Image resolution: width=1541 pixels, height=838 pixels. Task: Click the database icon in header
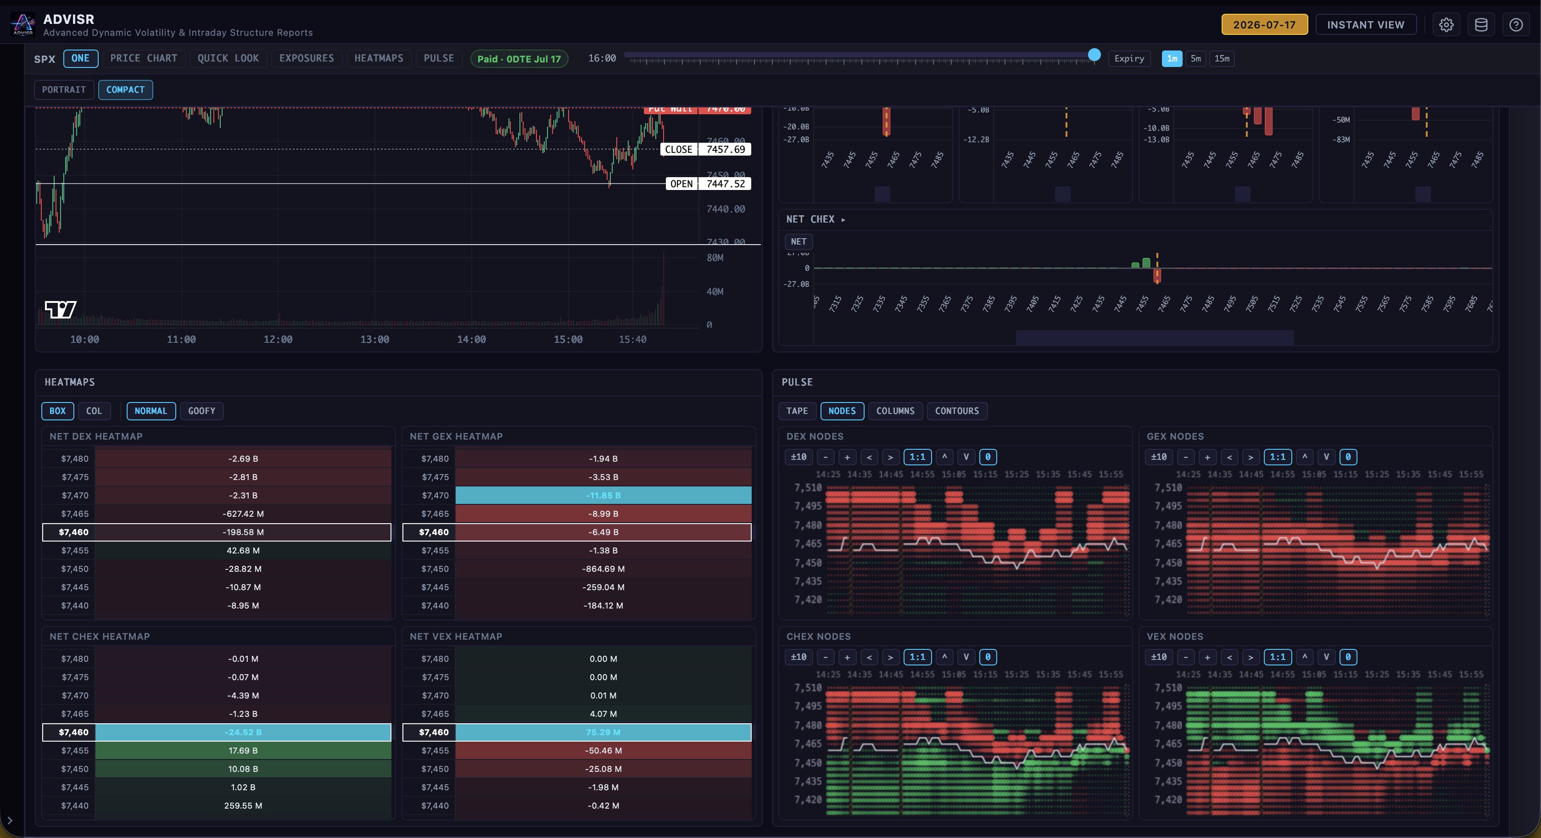1480,24
